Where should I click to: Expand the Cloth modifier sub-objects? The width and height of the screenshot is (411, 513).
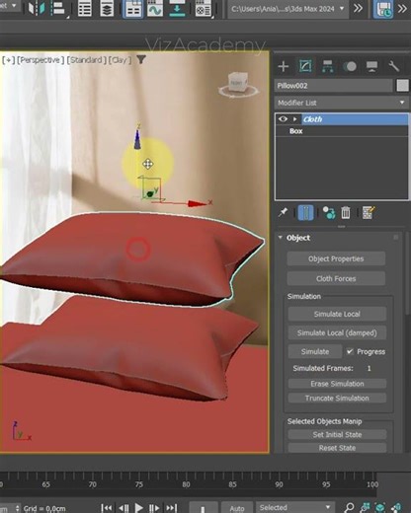(294, 119)
